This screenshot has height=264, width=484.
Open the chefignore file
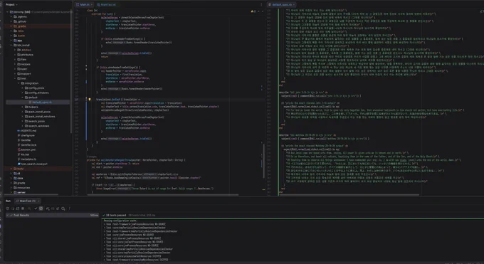[26, 135]
